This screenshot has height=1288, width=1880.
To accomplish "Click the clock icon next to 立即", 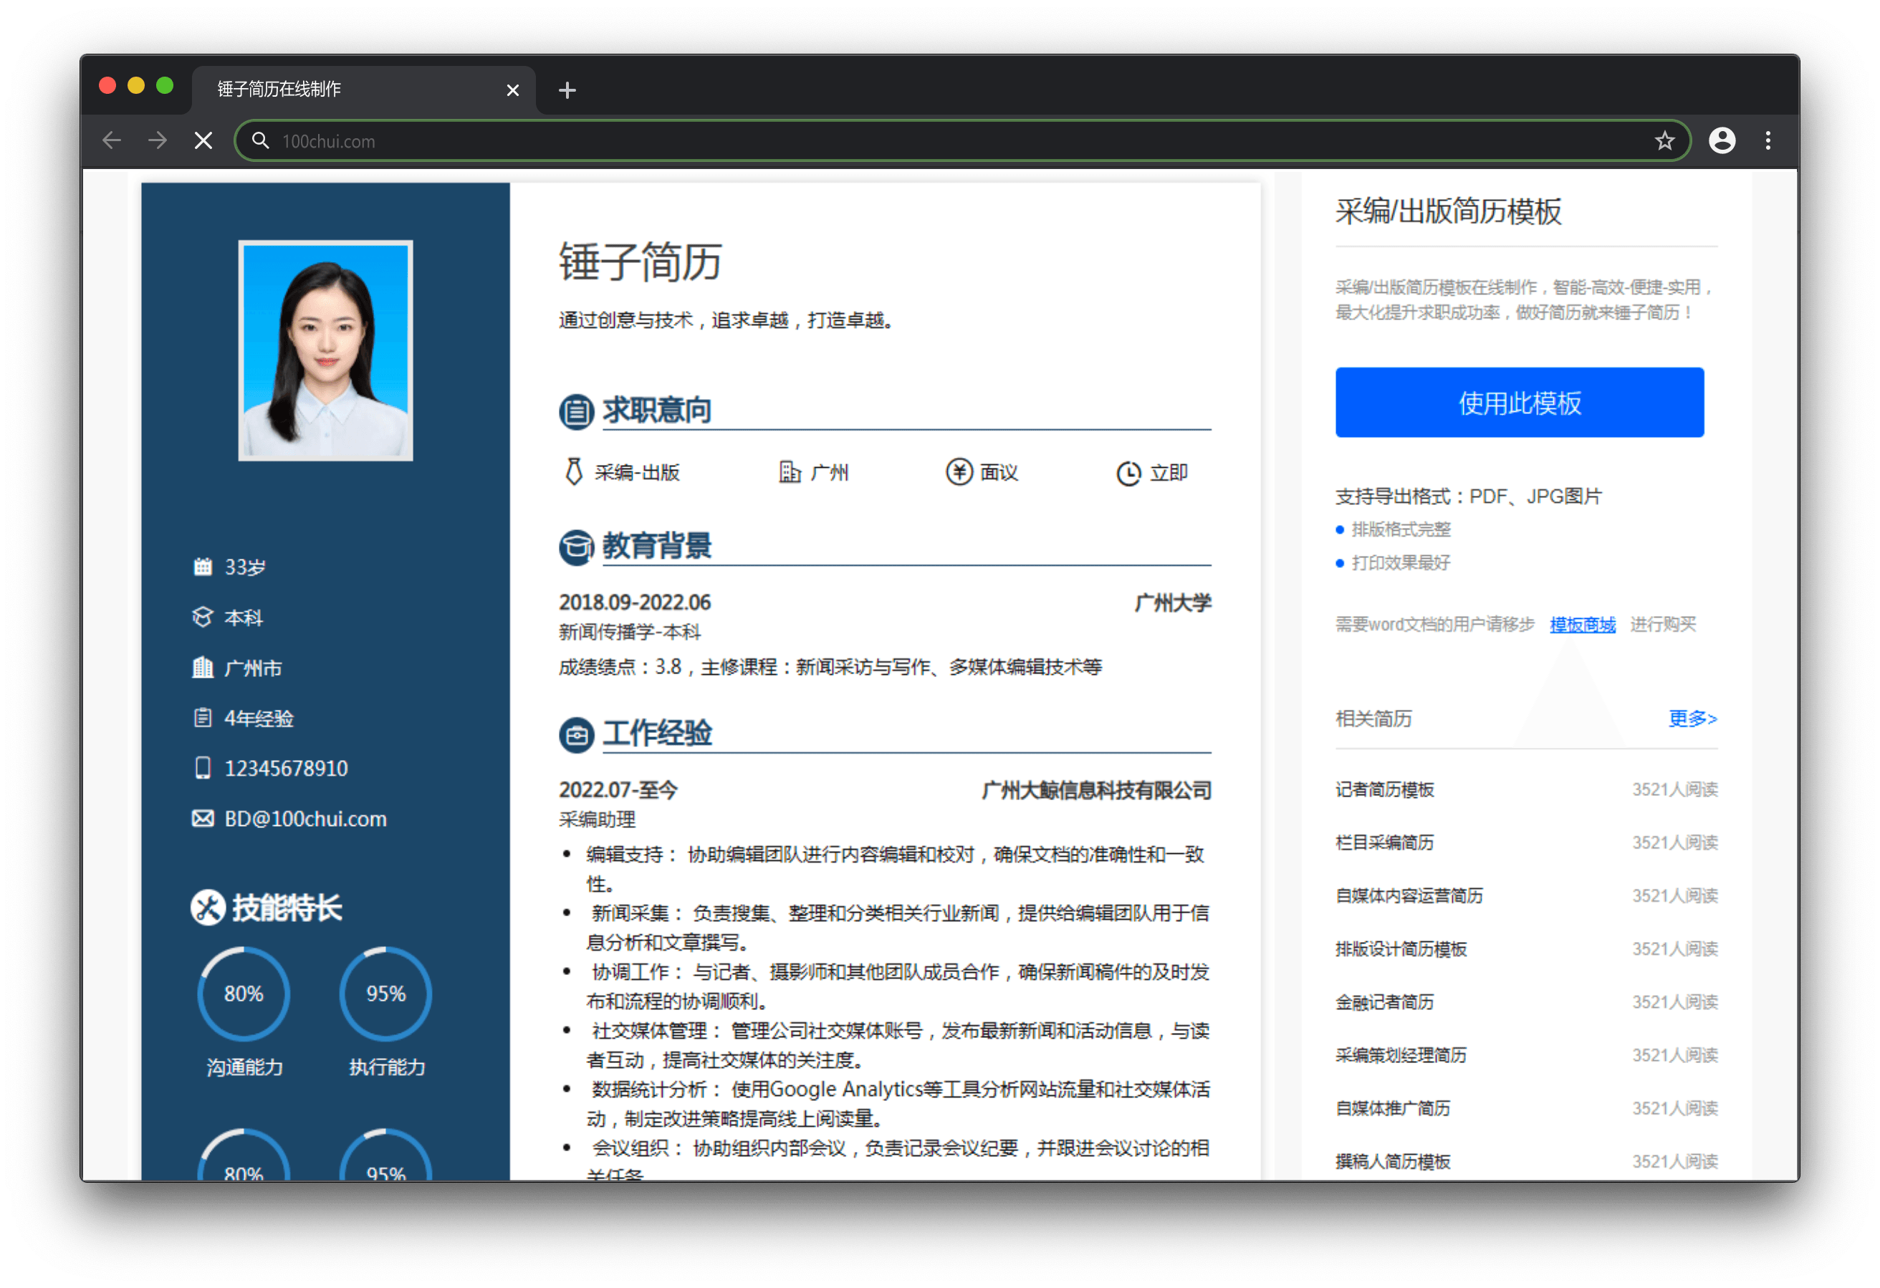I will (x=1128, y=473).
